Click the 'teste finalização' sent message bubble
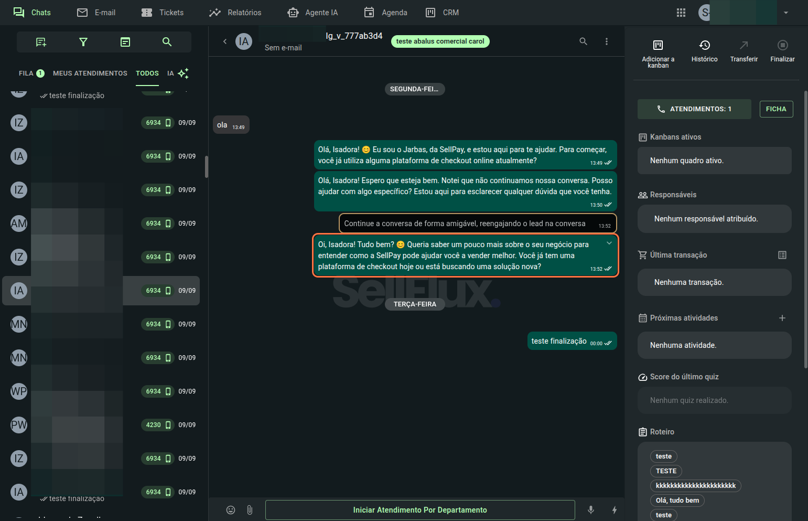808x521 pixels. [x=572, y=341]
